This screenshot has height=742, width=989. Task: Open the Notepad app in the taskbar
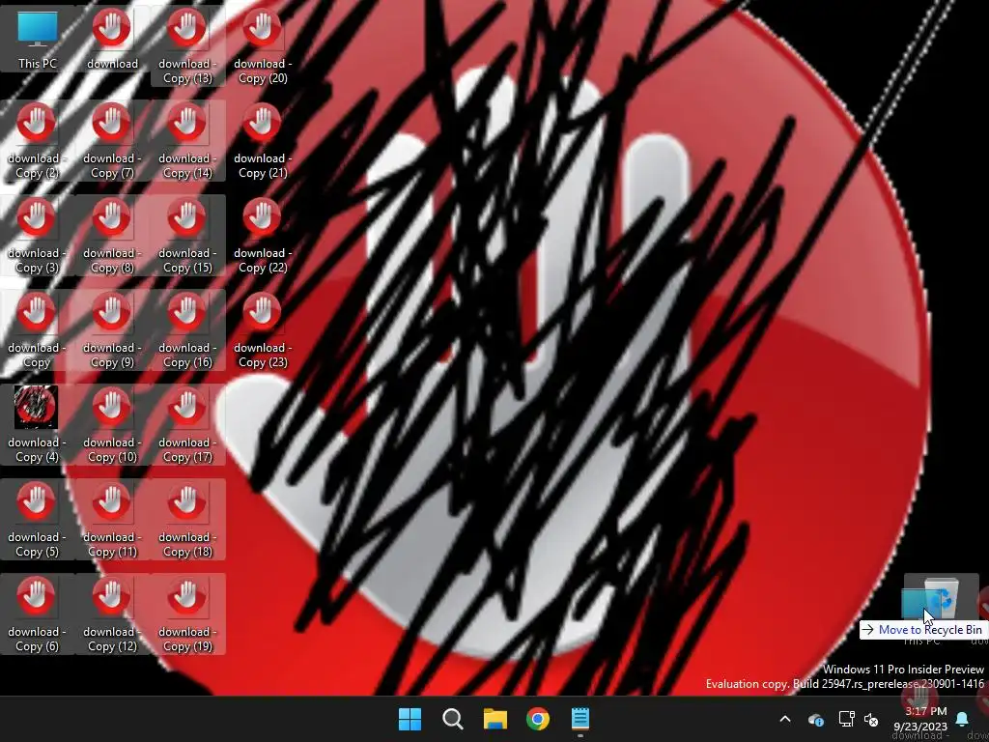[579, 719]
